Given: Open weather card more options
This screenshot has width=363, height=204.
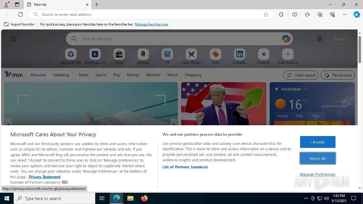Looking at the screenshot, I should click(346, 89).
